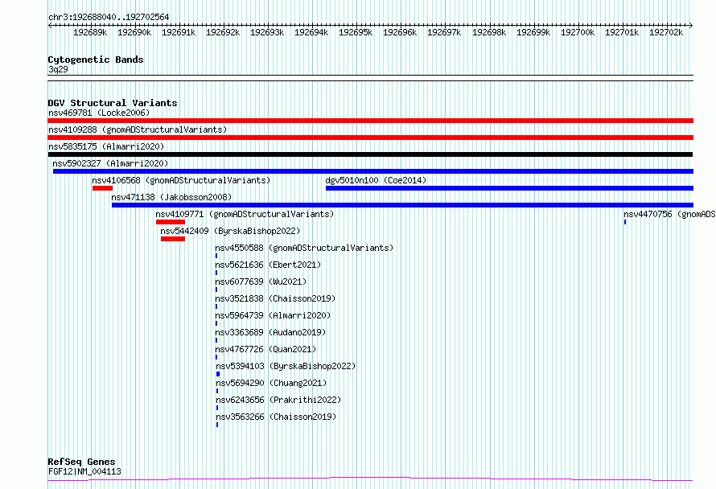This screenshot has height=489, width=716.
Task: Click the nsv6077639 (Wu2021) label
Action: pyautogui.click(x=261, y=281)
